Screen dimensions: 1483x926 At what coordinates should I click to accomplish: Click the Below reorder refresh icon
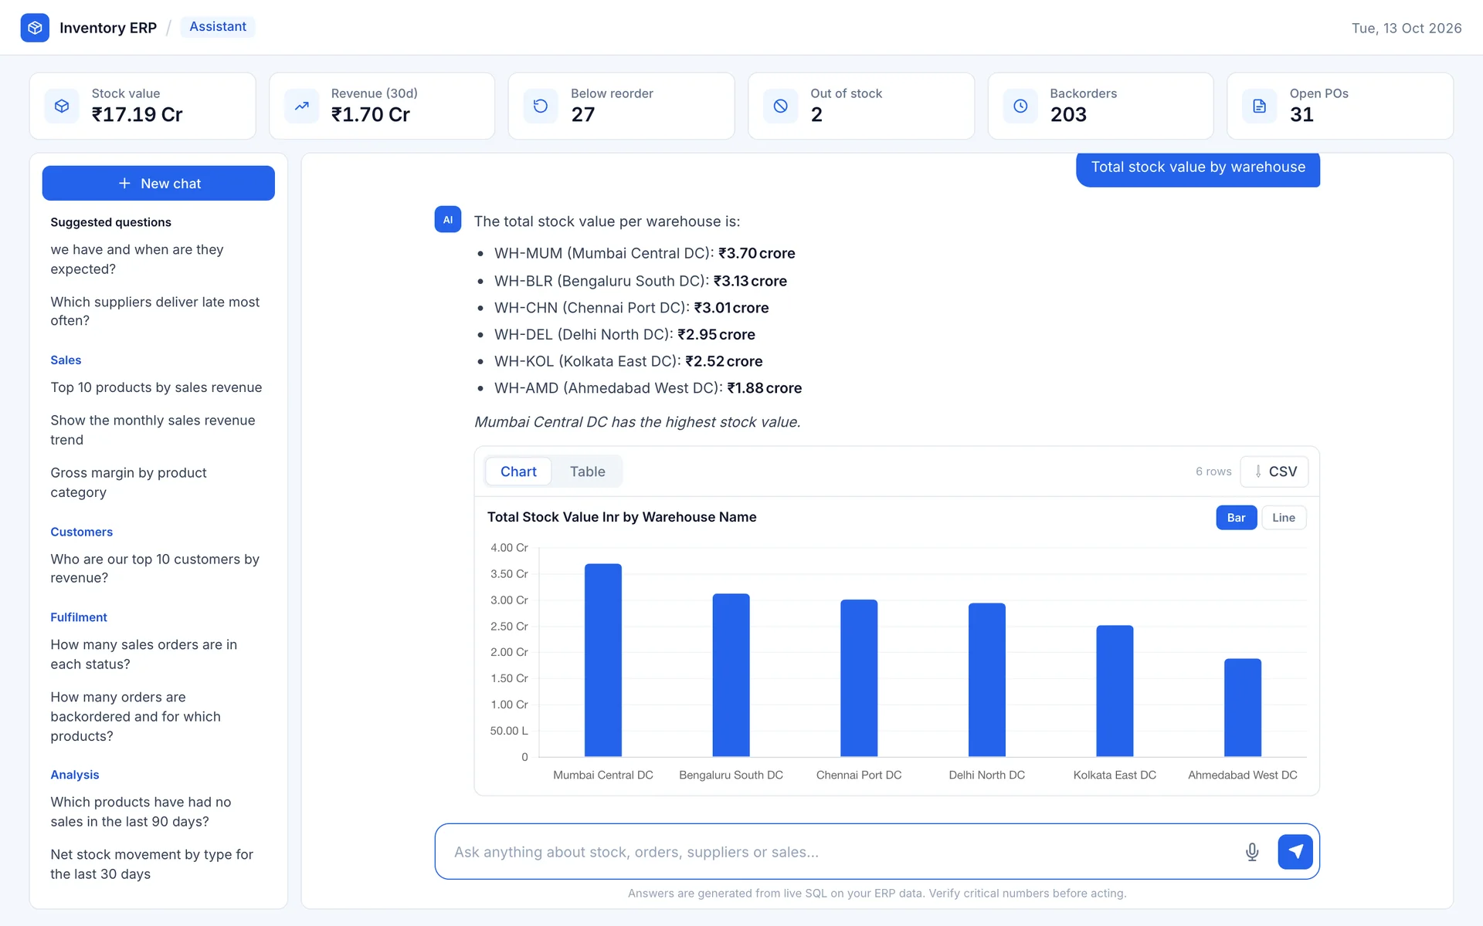[x=541, y=106]
